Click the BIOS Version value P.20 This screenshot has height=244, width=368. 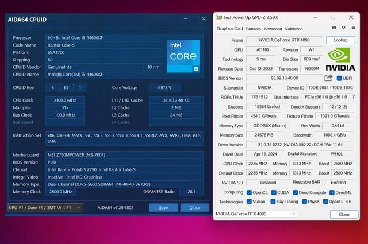click(124, 162)
